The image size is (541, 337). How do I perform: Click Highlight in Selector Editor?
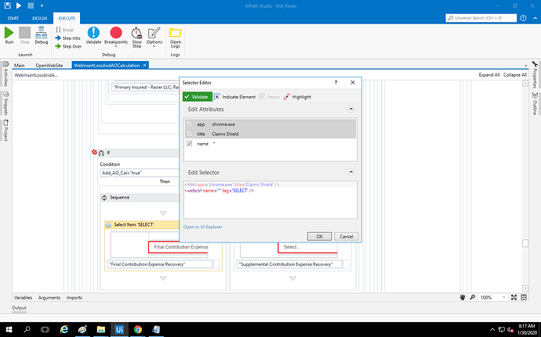(x=297, y=97)
